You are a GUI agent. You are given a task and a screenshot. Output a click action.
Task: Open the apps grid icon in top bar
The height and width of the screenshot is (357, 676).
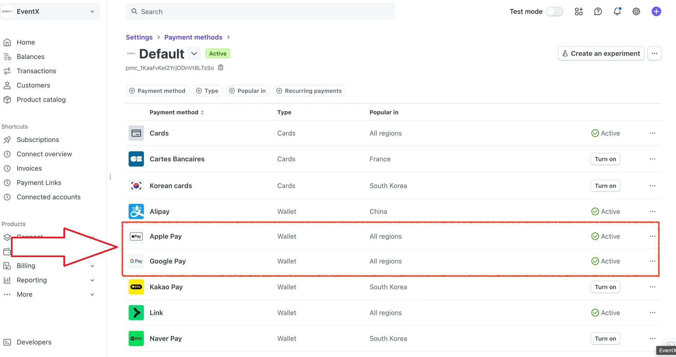[x=579, y=12]
